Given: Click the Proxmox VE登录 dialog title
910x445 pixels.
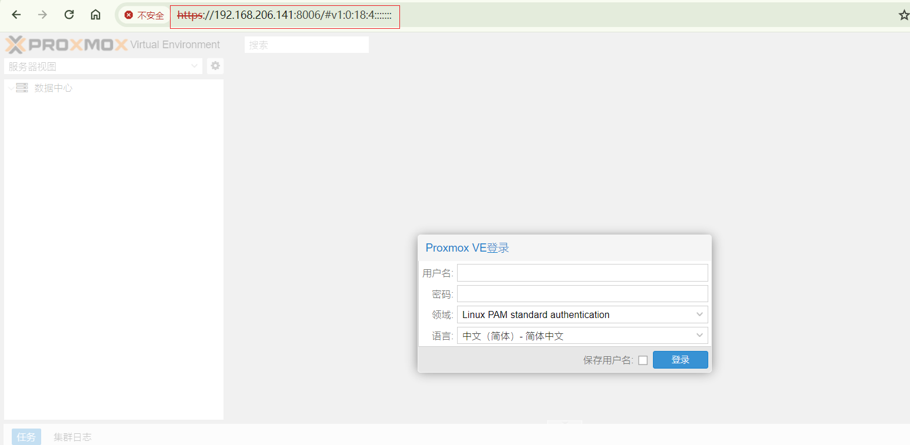Looking at the screenshot, I should tap(467, 248).
